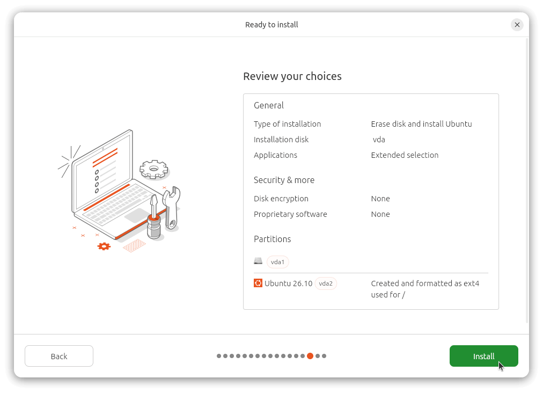
Task: Click the "Erase disk and install Ubuntu" value
Action: (x=421, y=124)
